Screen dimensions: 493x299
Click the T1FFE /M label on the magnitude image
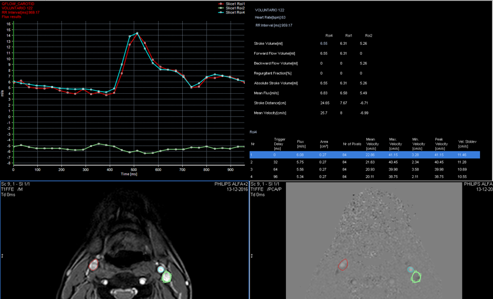tap(12, 189)
